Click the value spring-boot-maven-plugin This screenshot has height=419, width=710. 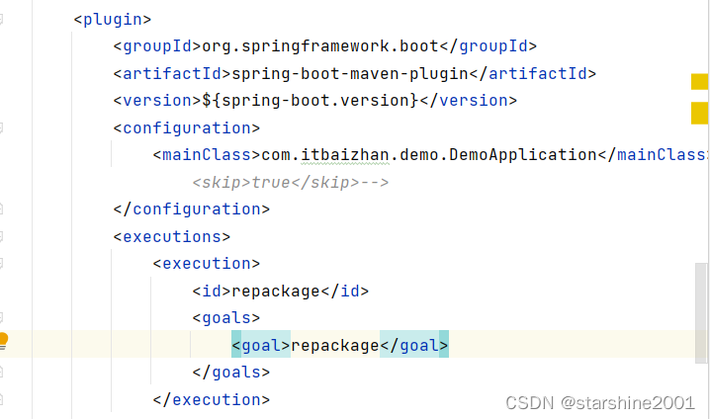tap(350, 73)
